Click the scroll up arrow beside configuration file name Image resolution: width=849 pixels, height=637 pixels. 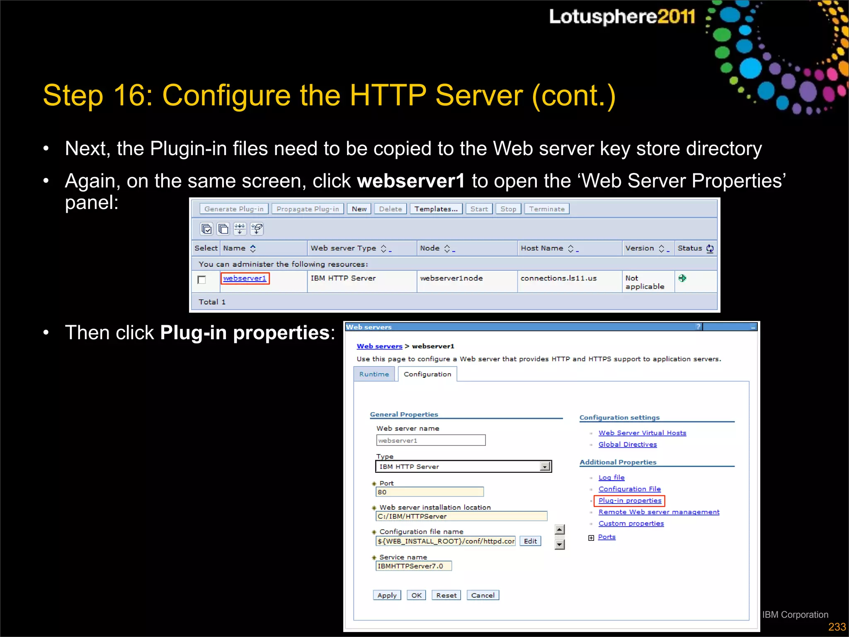point(560,530)
